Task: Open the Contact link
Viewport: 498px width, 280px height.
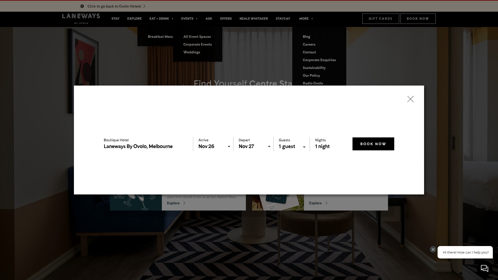Action: (309, 52)
